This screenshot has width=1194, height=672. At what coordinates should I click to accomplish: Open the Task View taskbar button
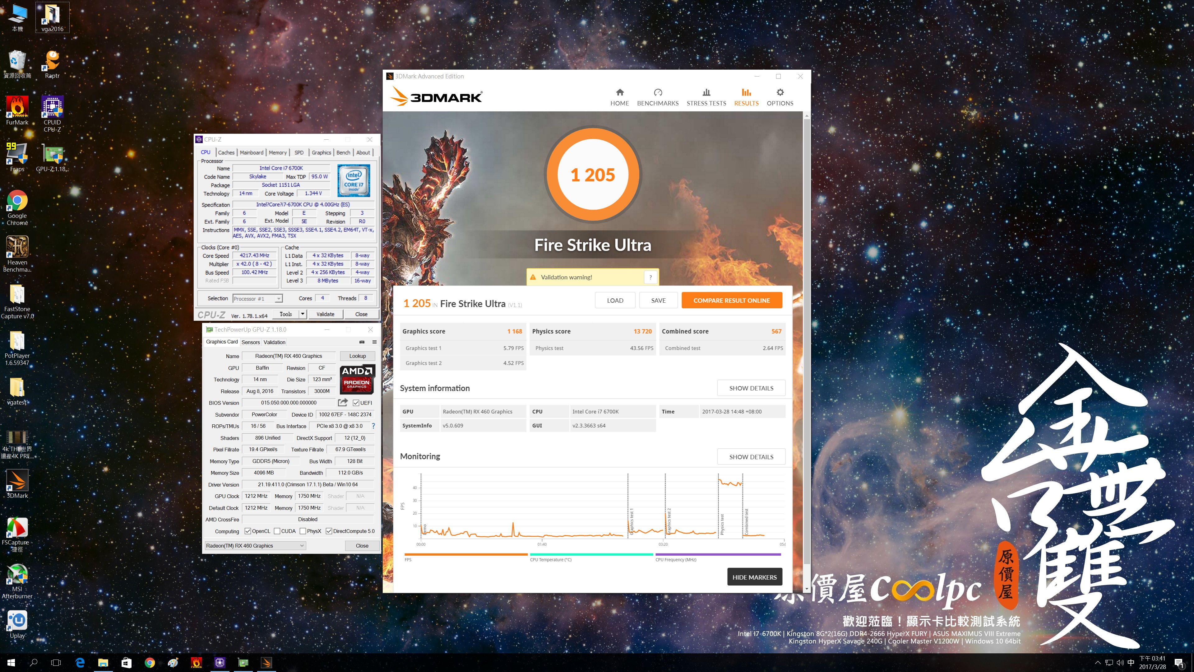(56, 662)
